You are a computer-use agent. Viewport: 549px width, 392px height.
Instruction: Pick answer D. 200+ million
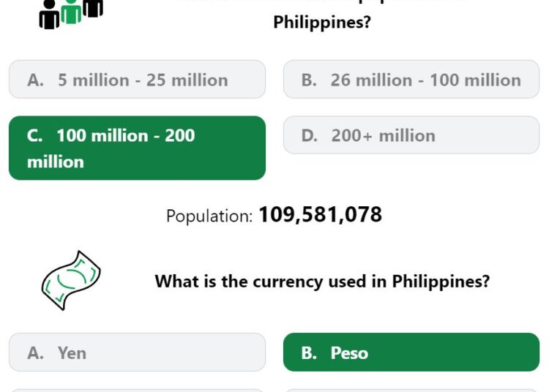(x=411, y=135)
